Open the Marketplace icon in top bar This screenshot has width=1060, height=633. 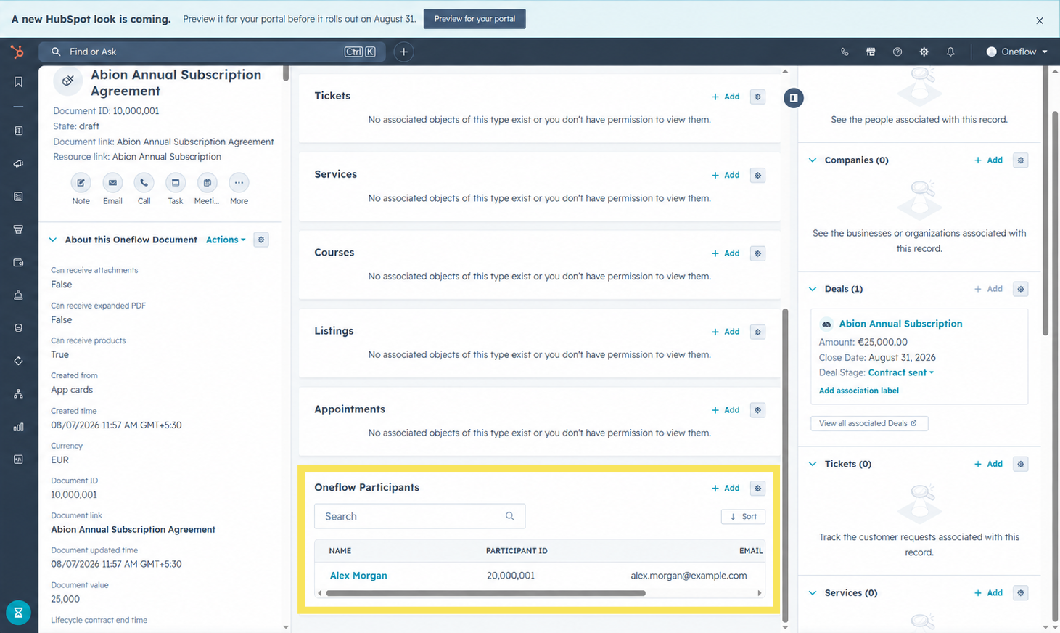tap(871, 52)
